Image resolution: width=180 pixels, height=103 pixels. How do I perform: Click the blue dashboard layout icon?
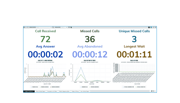151,27
